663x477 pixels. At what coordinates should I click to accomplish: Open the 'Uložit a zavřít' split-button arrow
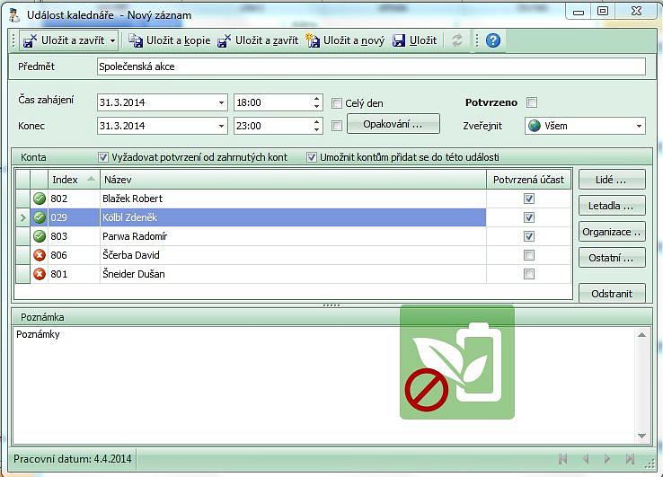112,40
